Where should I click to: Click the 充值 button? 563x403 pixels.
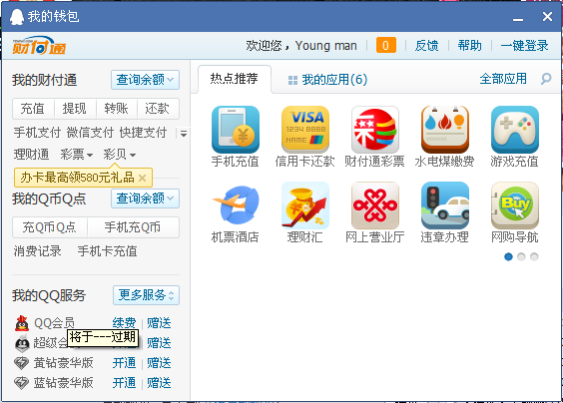point(33,109)
